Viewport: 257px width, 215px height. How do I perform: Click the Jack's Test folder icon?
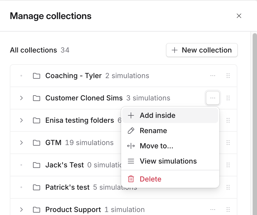coord(37,165)
